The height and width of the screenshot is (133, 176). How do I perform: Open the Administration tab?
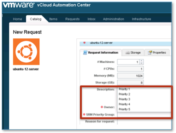[113, 19]
